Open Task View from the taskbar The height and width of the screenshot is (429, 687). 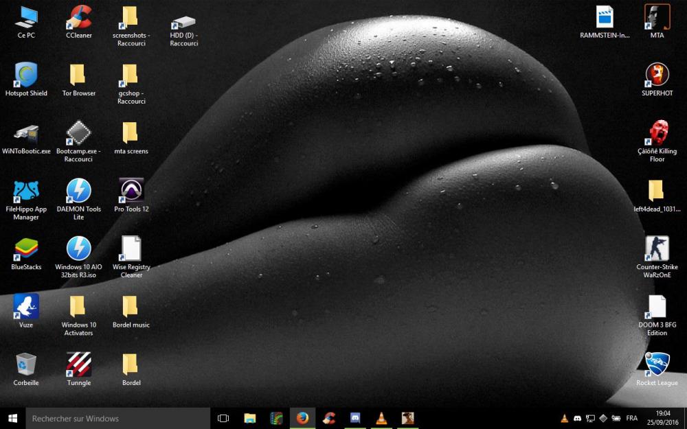(x=223, y=418)
